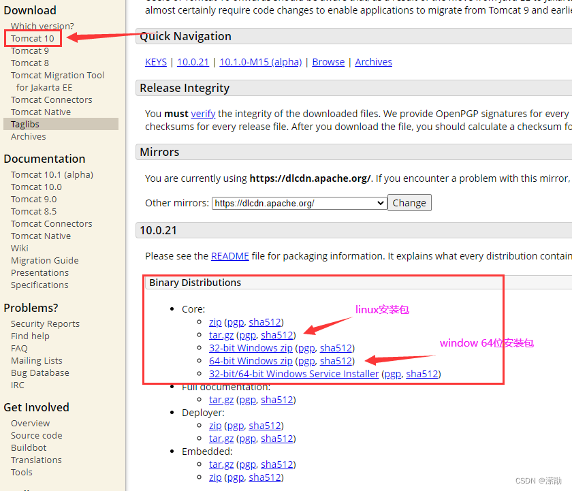This screenshot has width=572, height=491.
Task: Open the Wiki link
Action: (x=20, y=248)
